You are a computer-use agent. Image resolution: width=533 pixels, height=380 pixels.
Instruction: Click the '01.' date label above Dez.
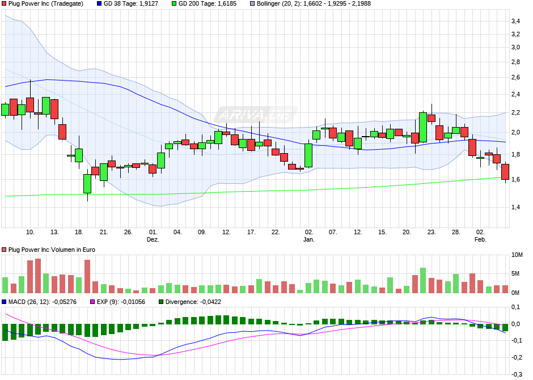(153, 232)
